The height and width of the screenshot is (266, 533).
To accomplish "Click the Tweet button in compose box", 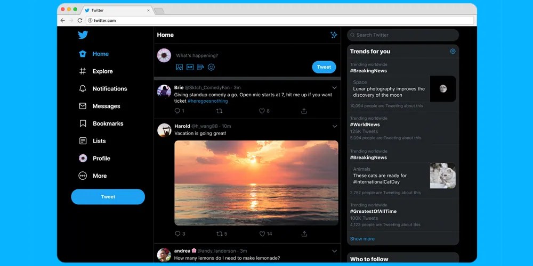I will coord(324,67).
